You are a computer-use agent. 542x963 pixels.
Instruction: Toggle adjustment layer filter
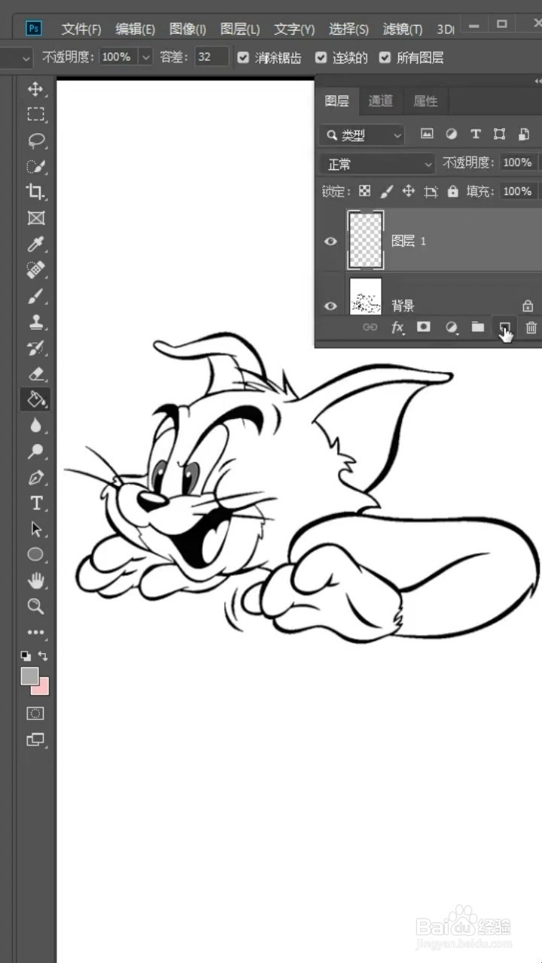[451, 134]
